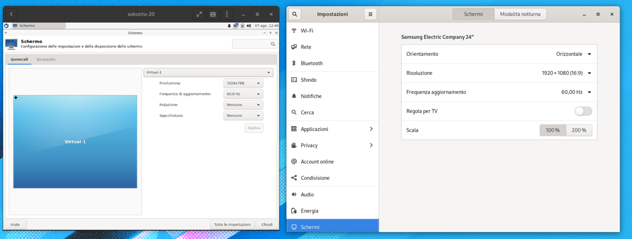Open the Virtual-1 display selector

pos(208,72)
